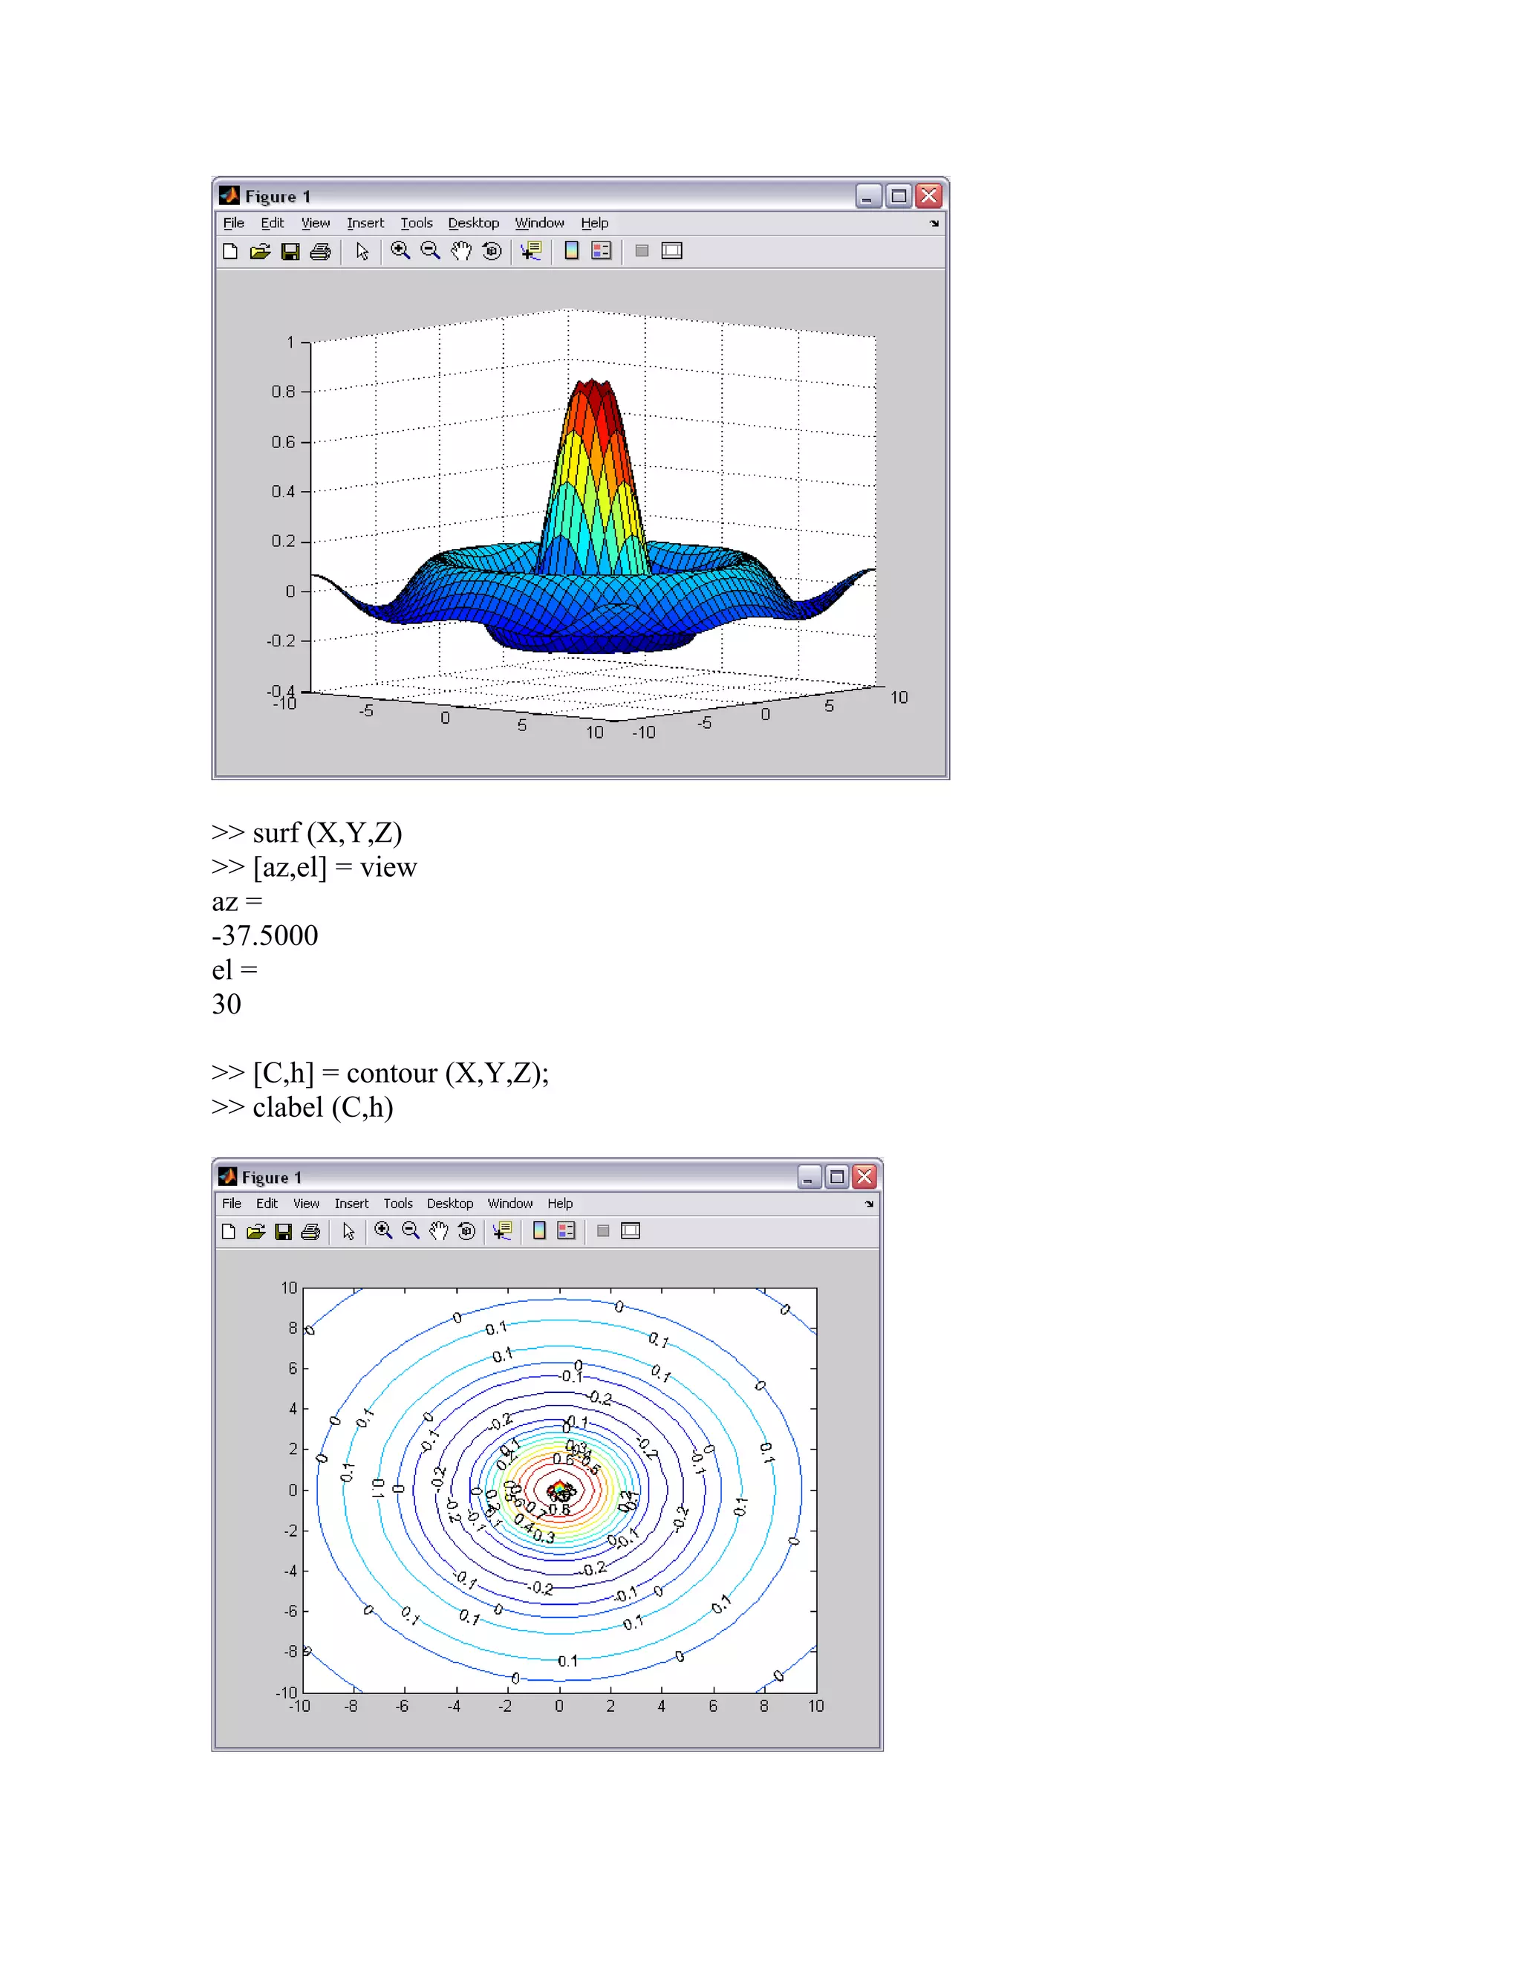The width and height of the screenshot is (1521, 1969).
Task: Click red peak of the surf plot
Action: point(592,398)
